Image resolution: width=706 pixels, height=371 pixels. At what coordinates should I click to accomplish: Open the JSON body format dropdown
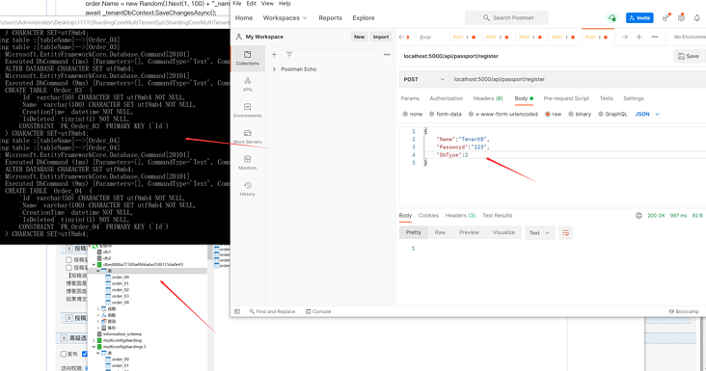point(647,115)
